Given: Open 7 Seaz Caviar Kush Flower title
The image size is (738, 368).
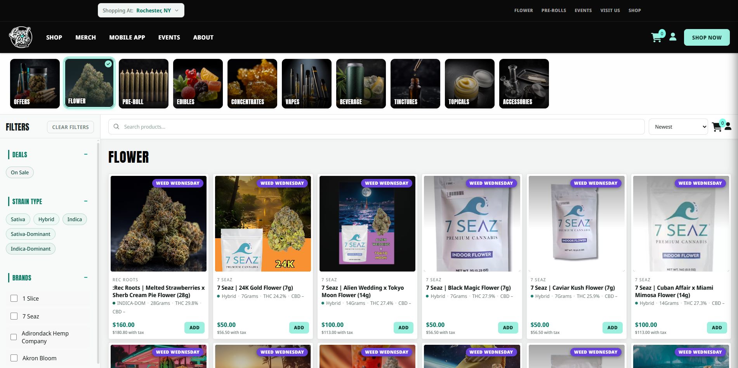Looking at the screenshot, I should 573,288.
